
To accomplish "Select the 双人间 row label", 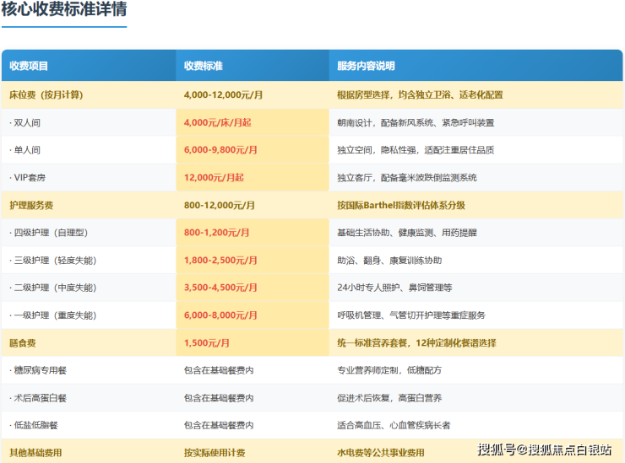I will click(x=25, y=122).
